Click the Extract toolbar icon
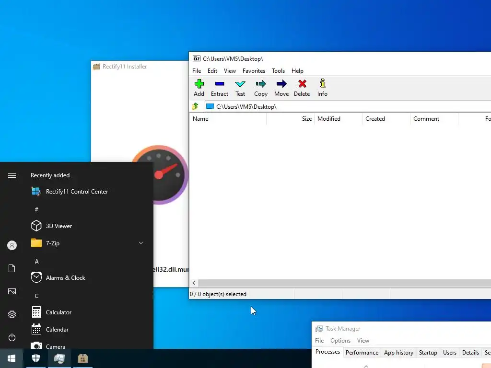 (x=220, y=88)
